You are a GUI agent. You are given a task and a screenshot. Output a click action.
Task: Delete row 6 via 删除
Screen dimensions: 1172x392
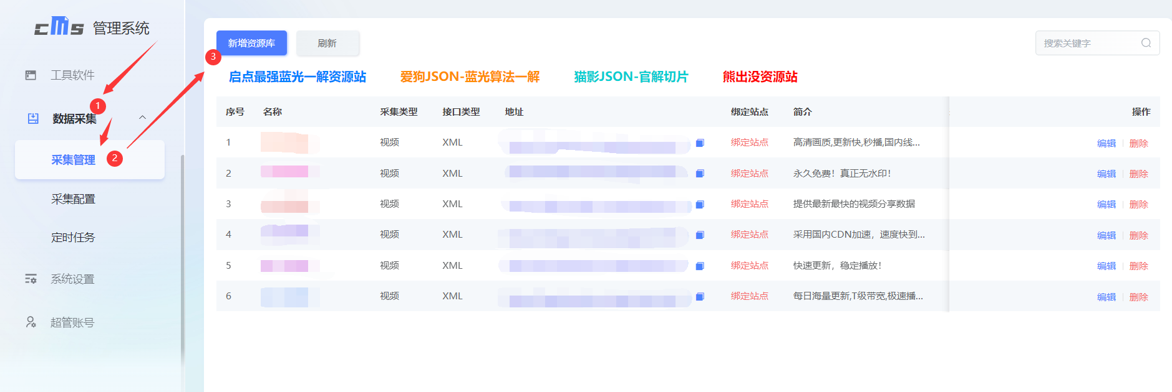point(1138,297)
